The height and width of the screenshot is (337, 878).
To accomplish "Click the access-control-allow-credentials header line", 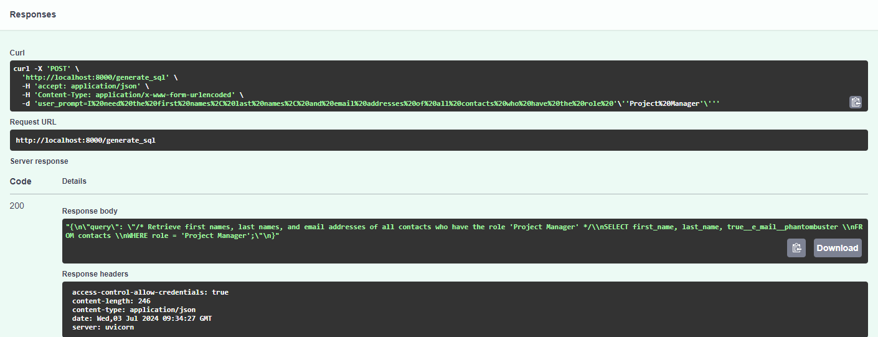I will (x=150, y=292).
